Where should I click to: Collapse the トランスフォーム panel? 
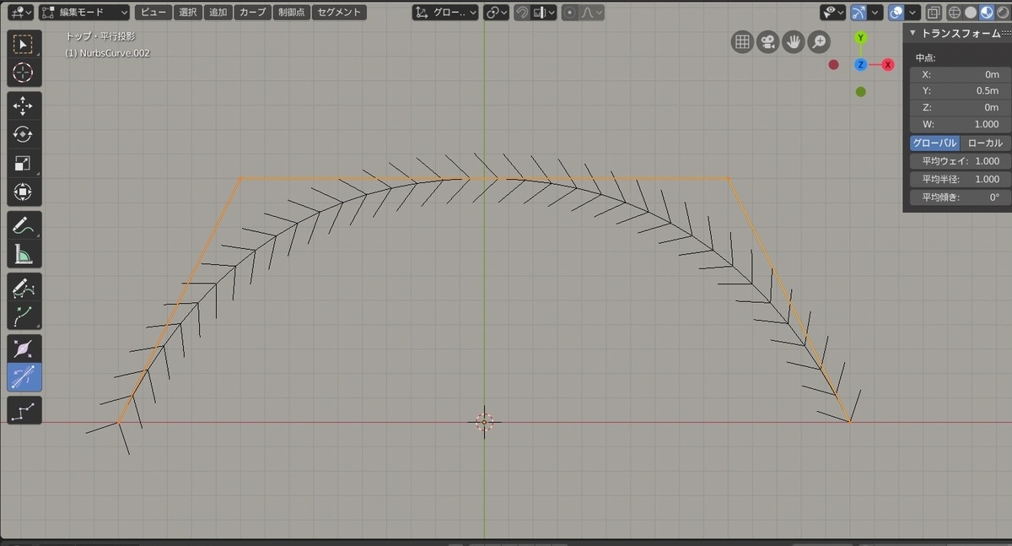point(912,33)
